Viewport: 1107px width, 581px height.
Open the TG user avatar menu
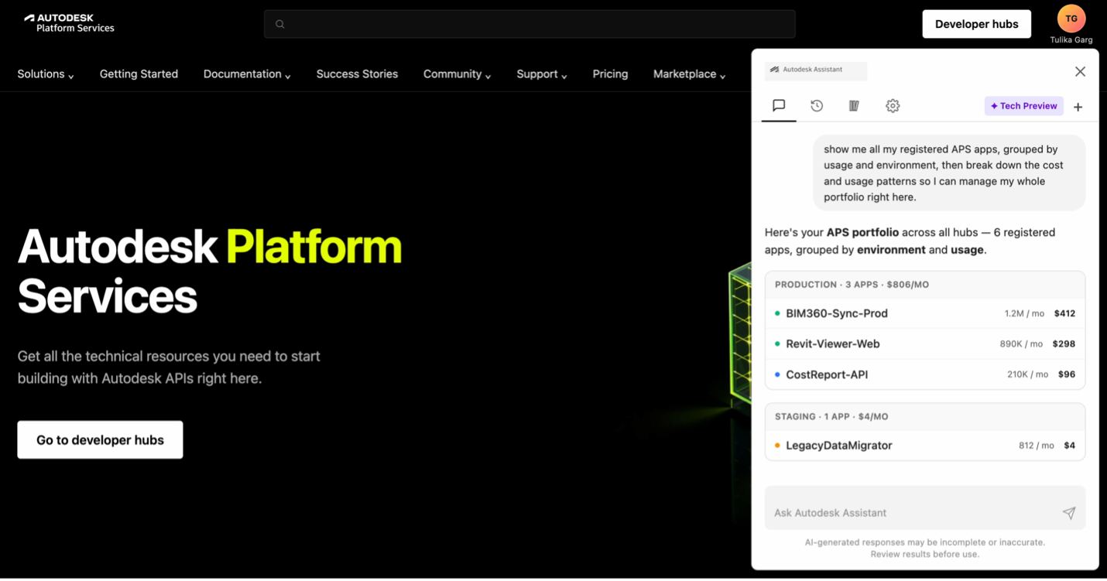1071,19
